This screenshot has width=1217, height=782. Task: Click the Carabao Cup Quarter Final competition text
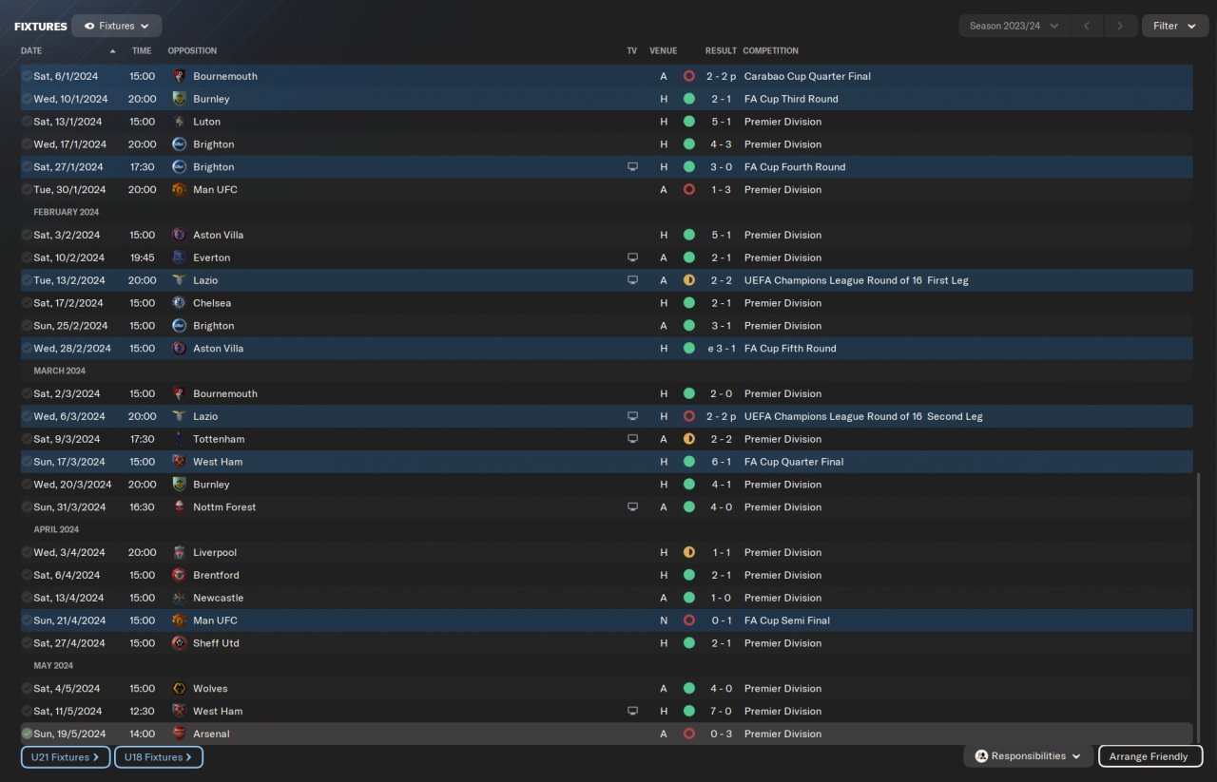coord(807,76)
